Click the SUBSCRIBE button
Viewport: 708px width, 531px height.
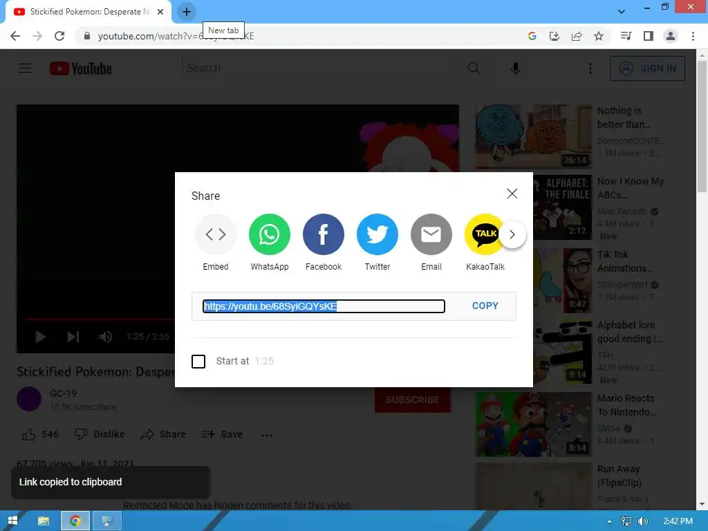coord(412,400)
